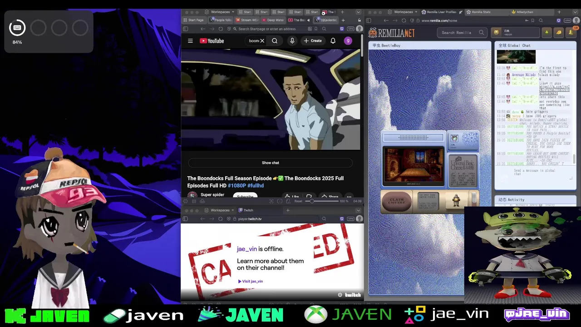
Task: Open RemiliaNET notifications bell with badge
Action: tap(571, 32)
